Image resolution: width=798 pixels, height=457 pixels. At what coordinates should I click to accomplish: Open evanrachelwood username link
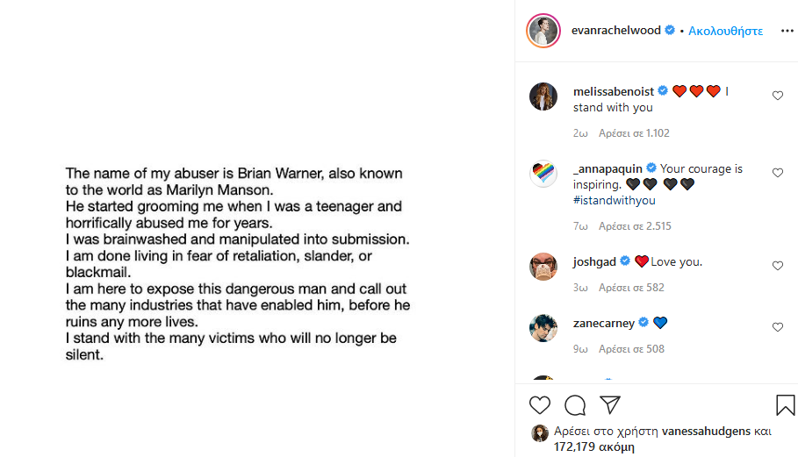[x=615, y=31]
